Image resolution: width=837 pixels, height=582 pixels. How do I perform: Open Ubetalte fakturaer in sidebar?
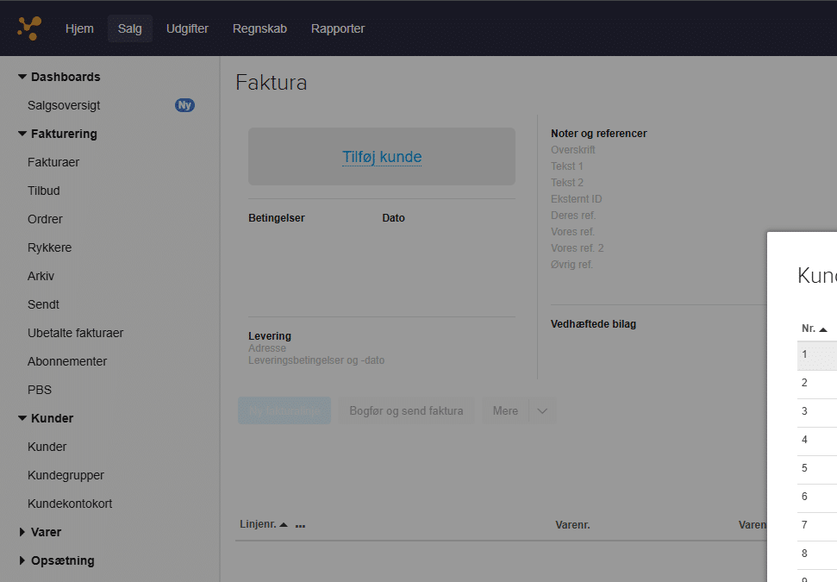(x=76, y=333)
